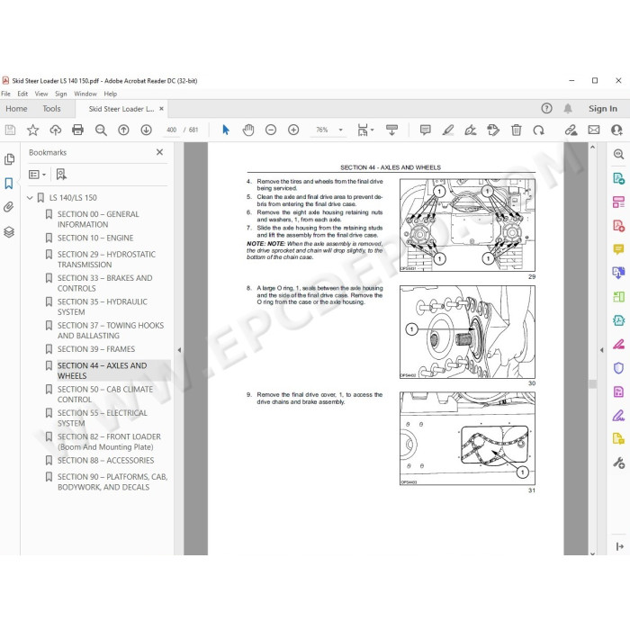Go to next page arrow
The width and height of the screenshot is (630, 630).
(x=146, y=130)
